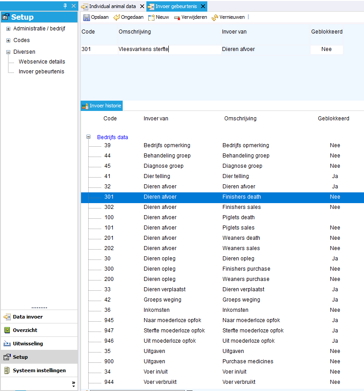
Task: Select row 39 Bedrijfs opmerking
Action: click(x=222, y=145)
